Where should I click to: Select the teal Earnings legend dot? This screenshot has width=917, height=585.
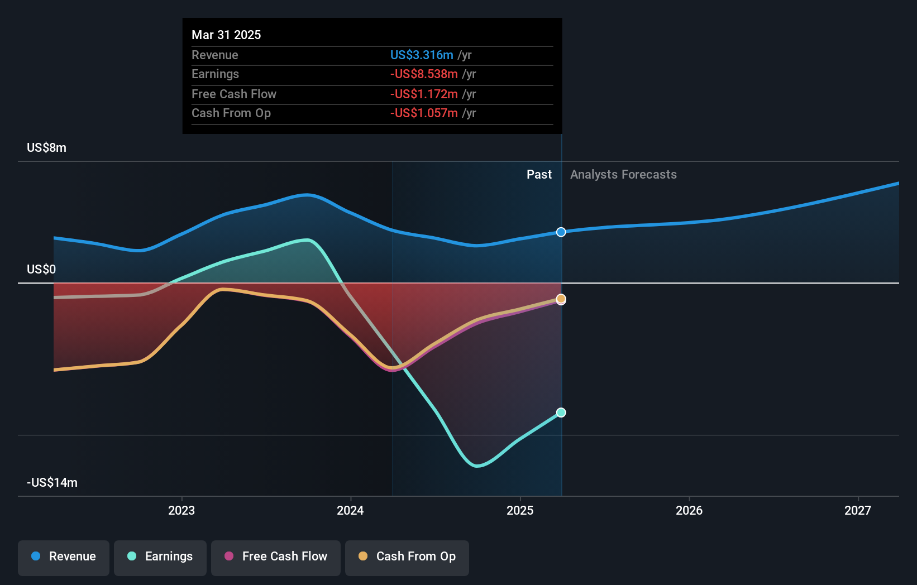click(x=131, y=557)
